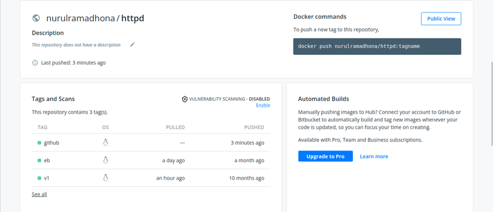The width and height of the screenshot is (493, 212).
Task: Click 'This repository contains 3 tag(s).'
Action: click(70, 112)
